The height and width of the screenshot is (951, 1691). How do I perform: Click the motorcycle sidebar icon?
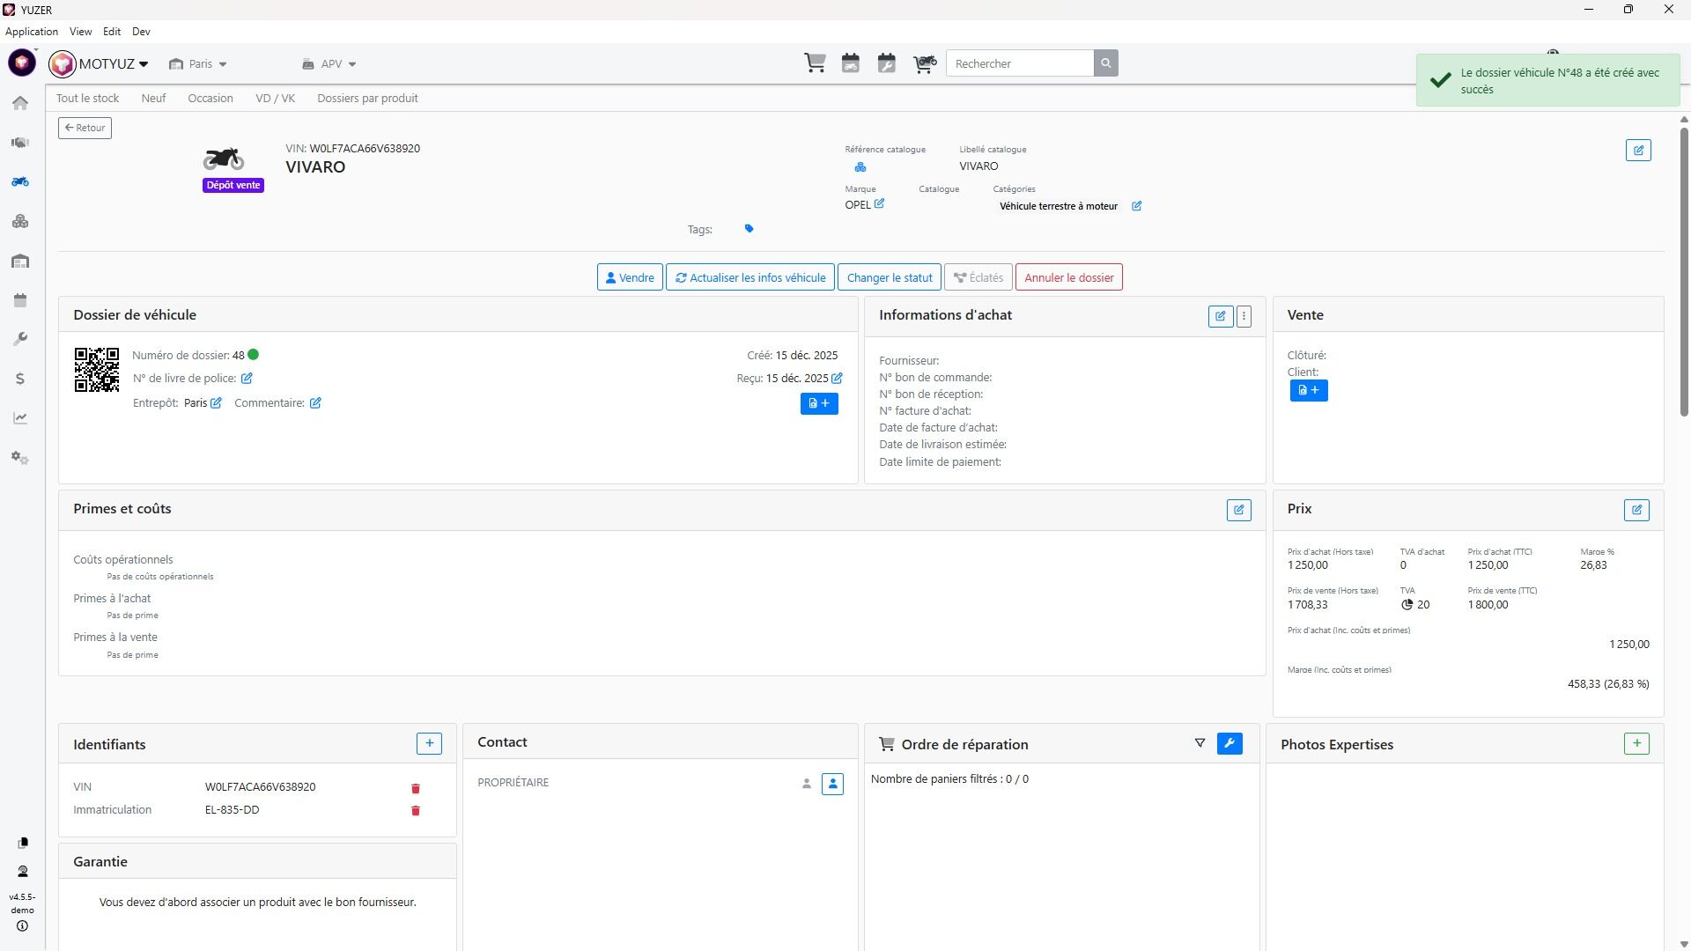tap(20, 181)
